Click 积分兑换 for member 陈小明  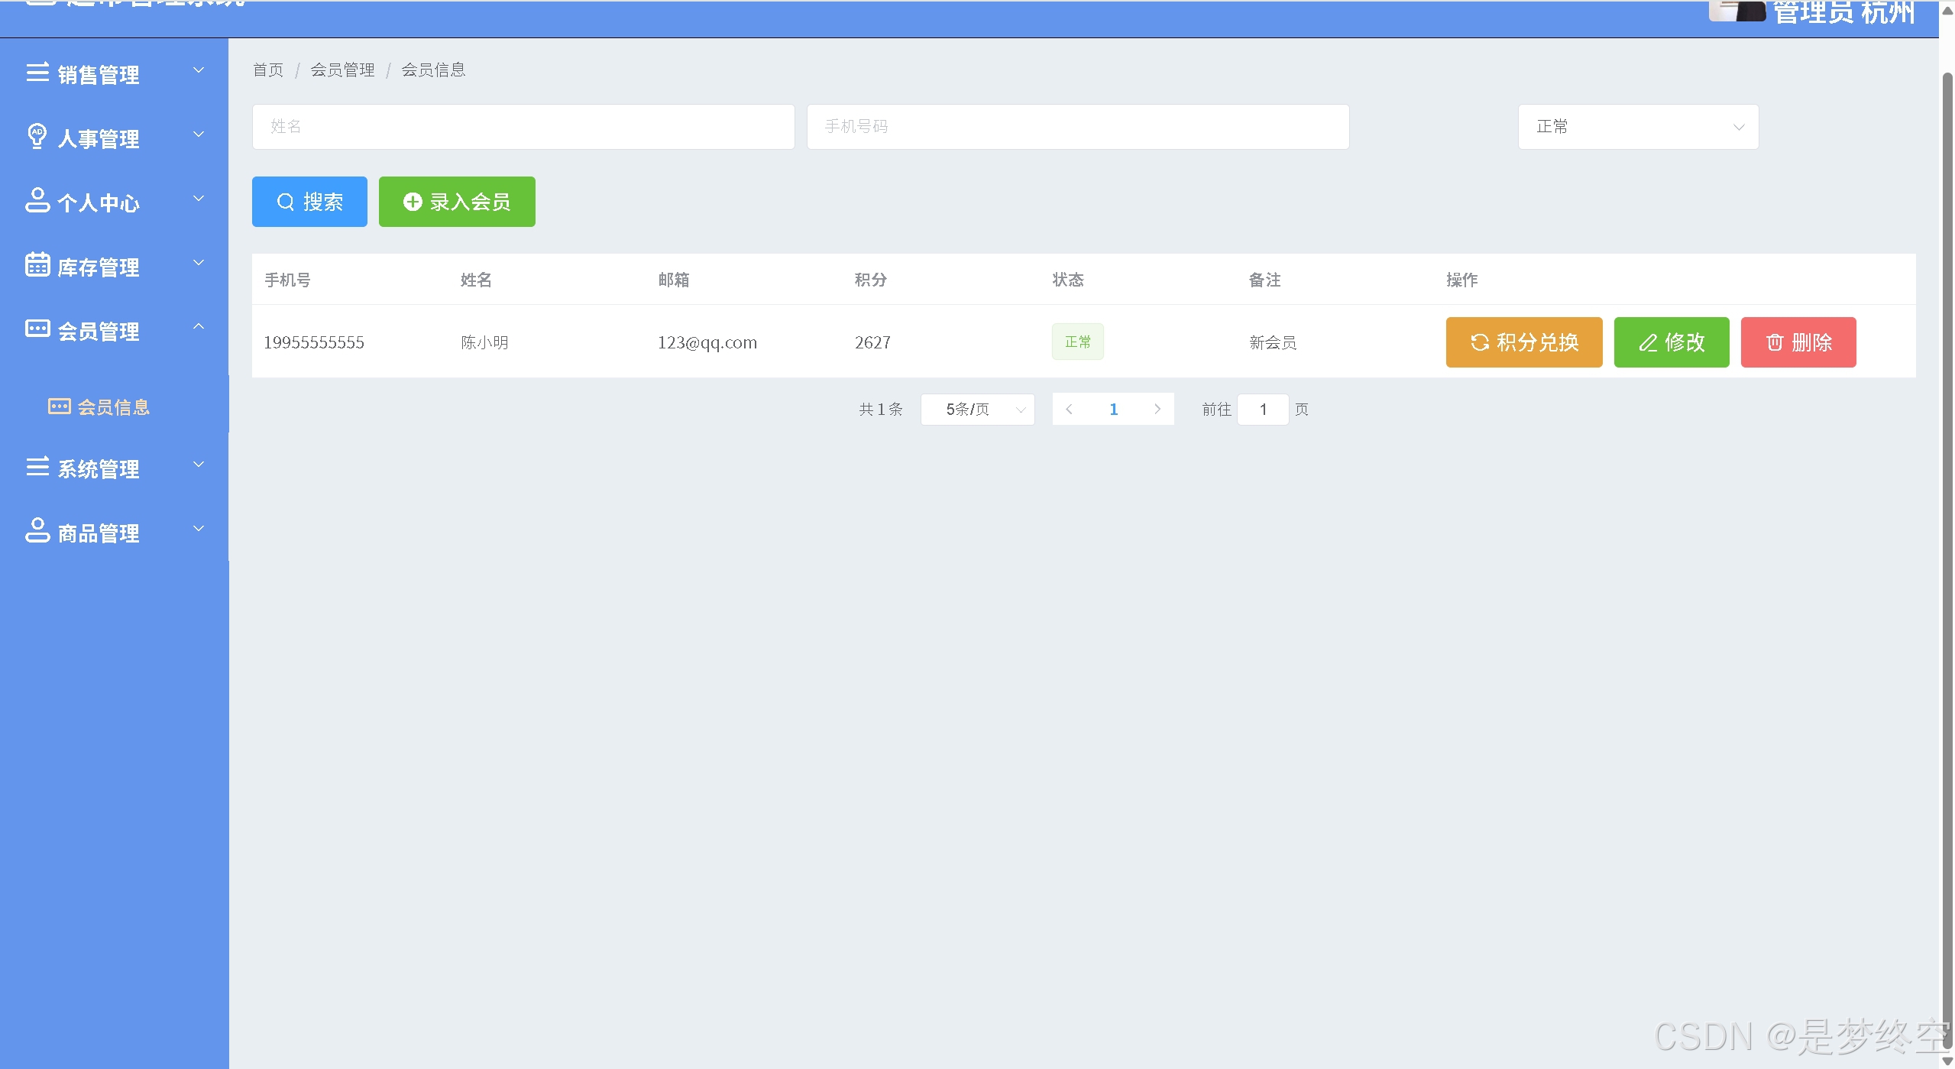tap(1523, 342)
